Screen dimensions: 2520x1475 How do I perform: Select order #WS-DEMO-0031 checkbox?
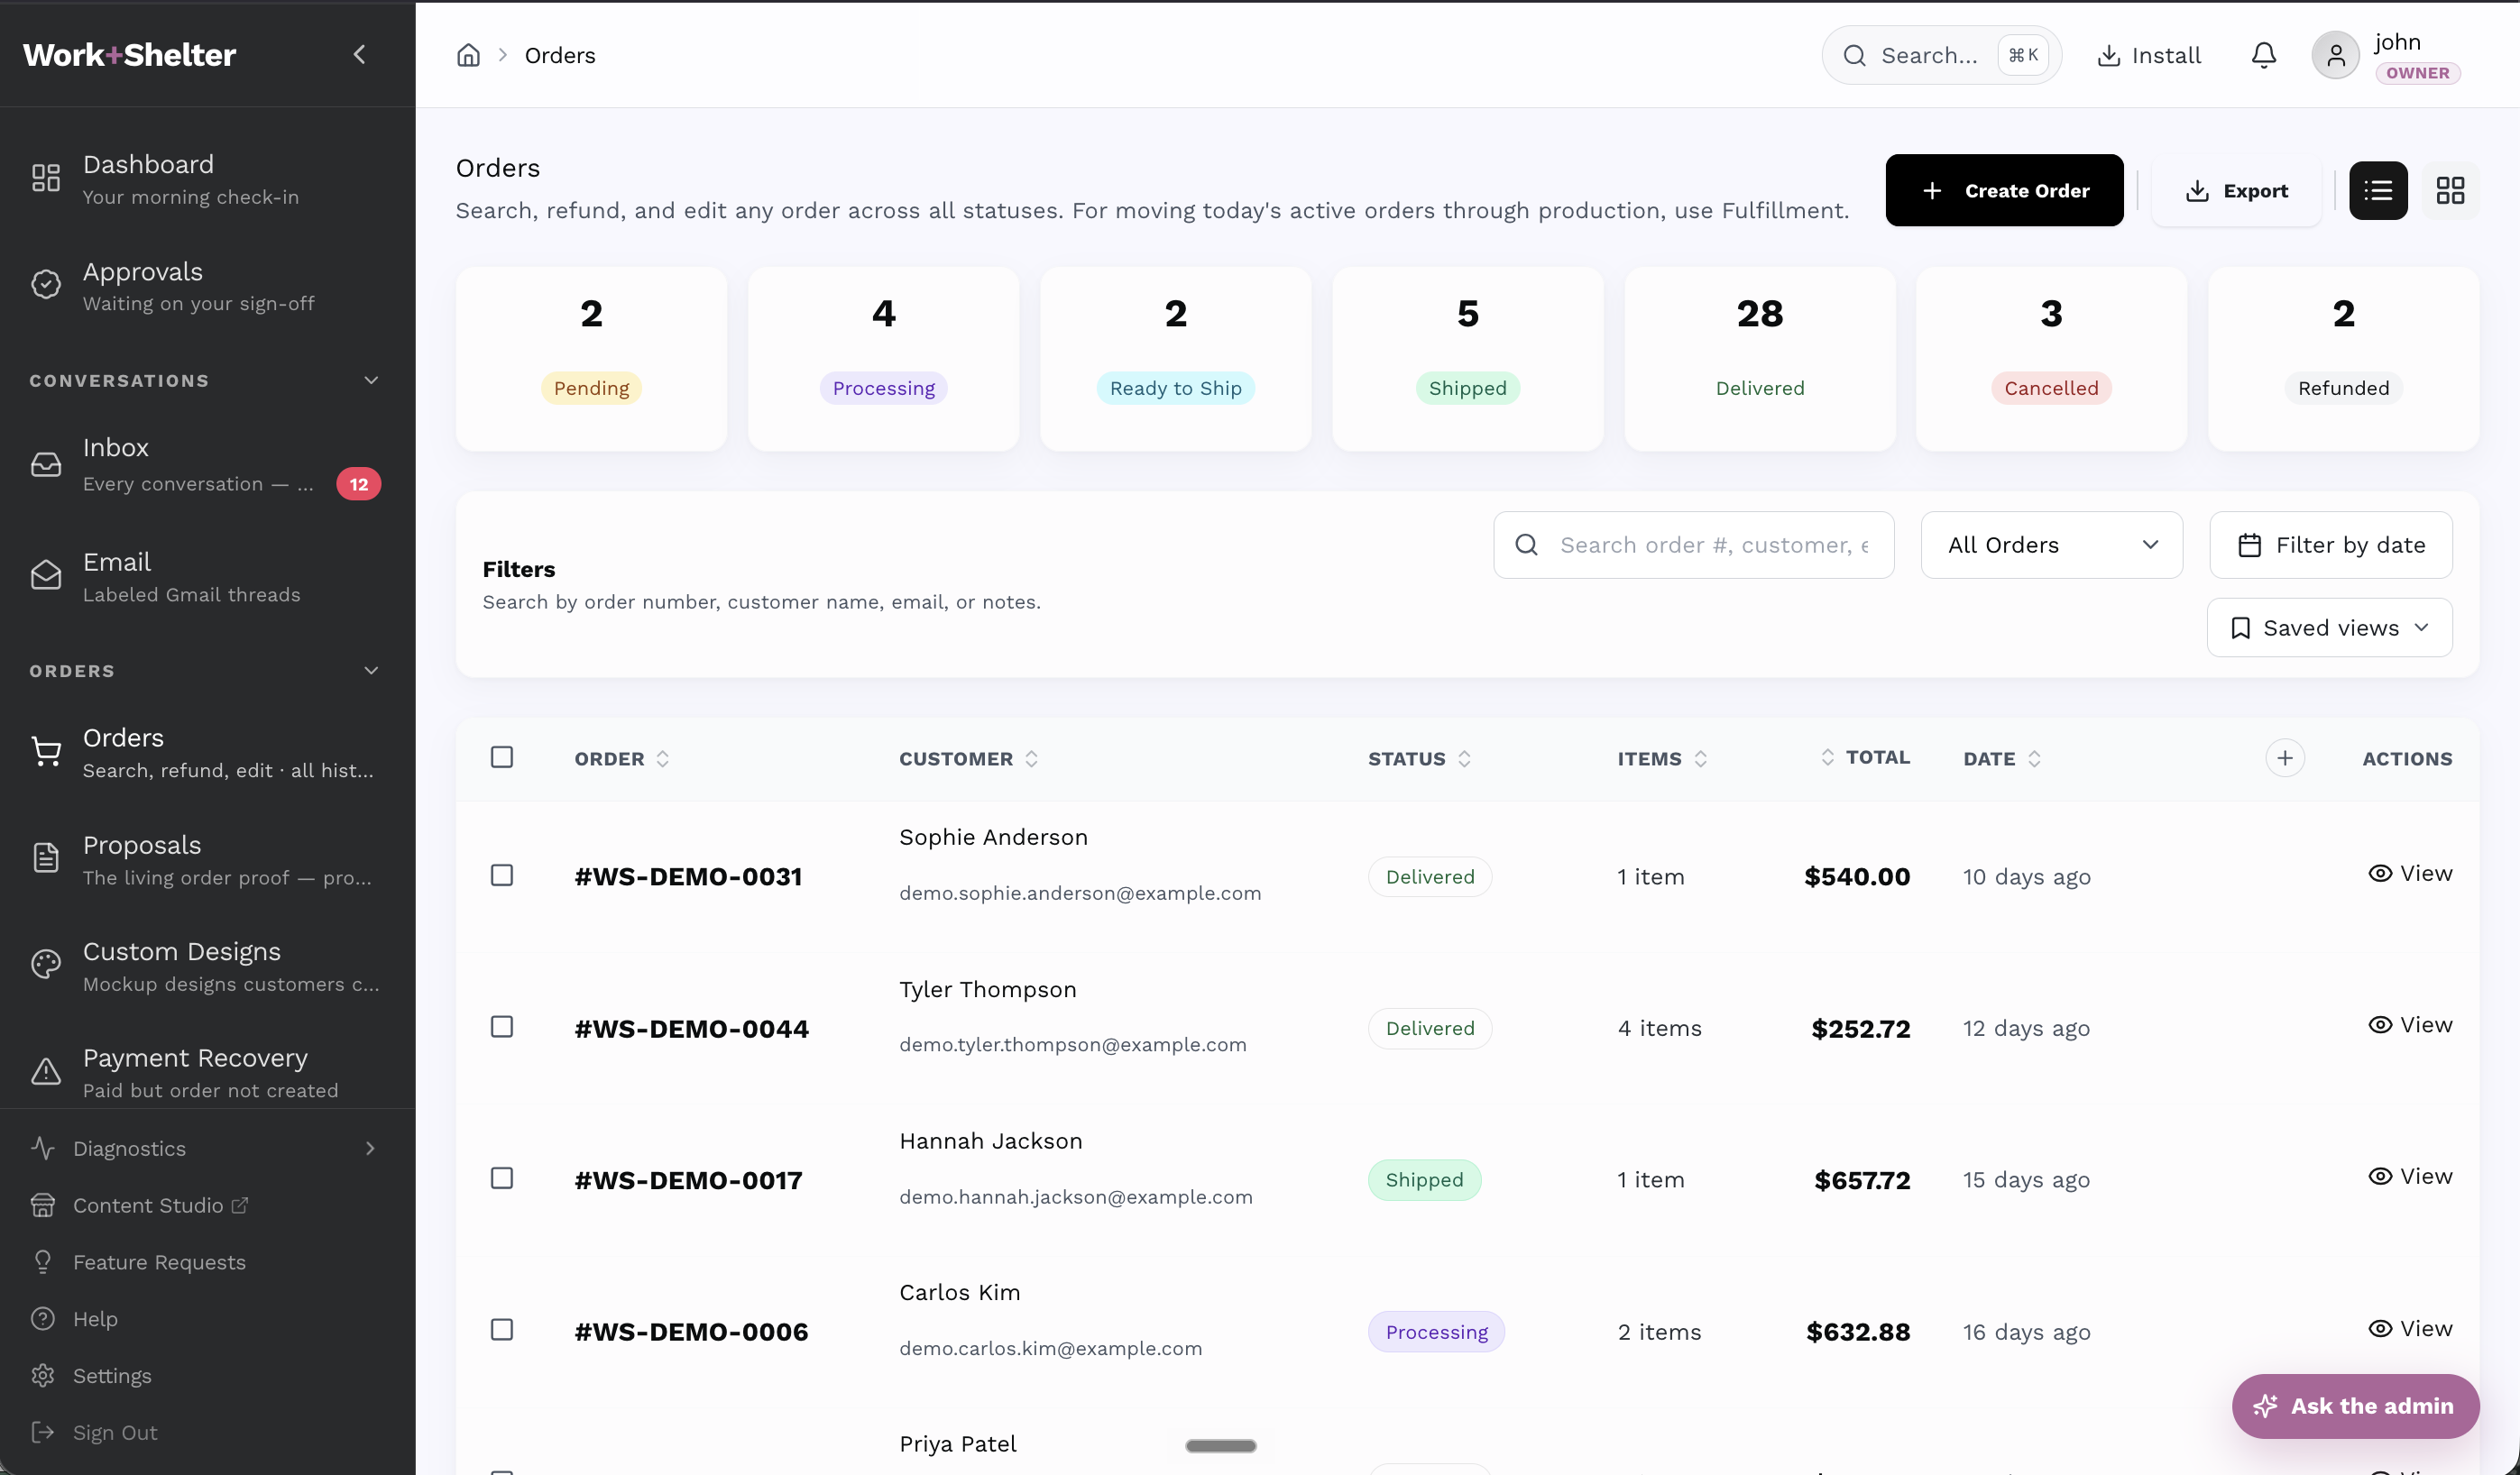point(502,875)
